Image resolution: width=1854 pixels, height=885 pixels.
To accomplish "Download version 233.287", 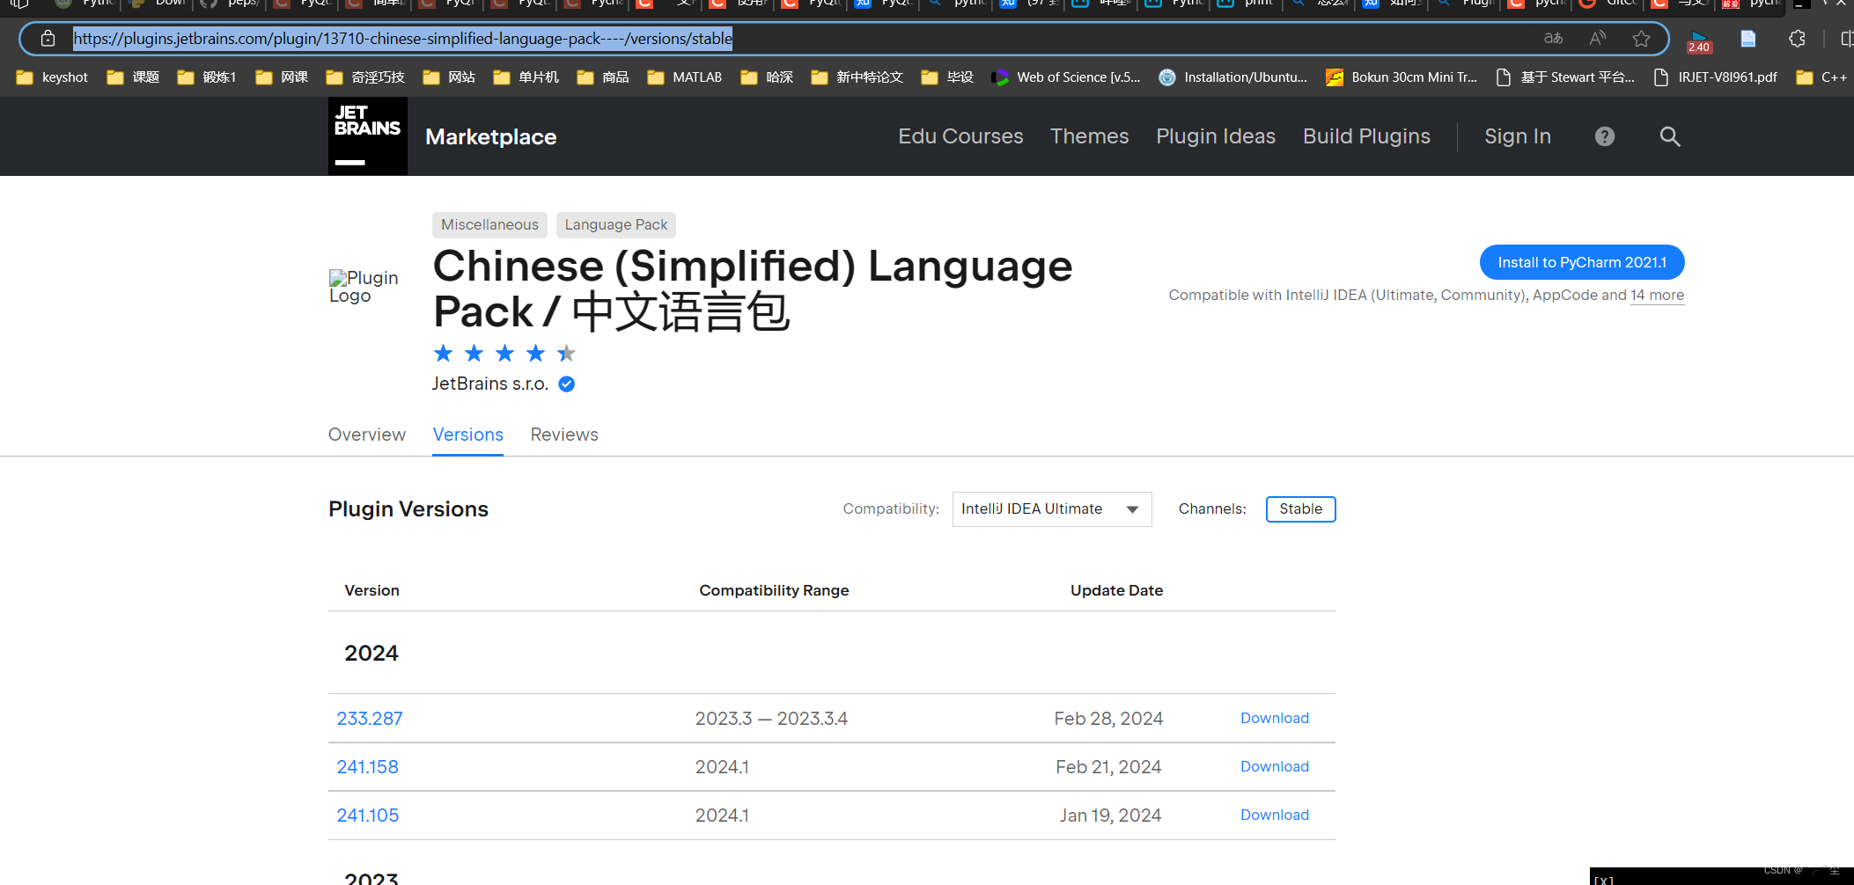I will [x=1275, y=718].
